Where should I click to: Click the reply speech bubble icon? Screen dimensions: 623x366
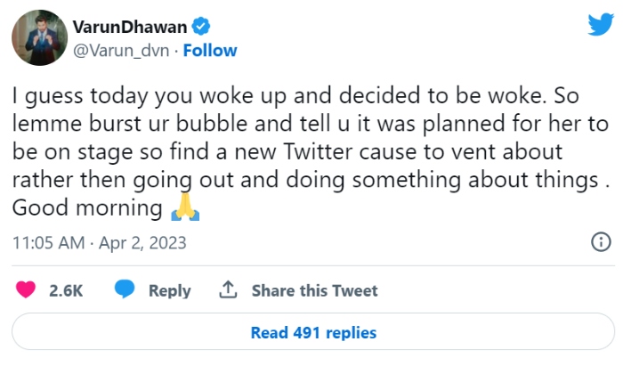point(125,290)
